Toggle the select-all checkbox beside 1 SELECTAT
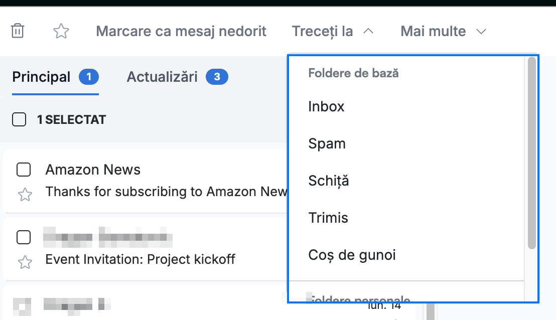This screenshot has height=320, width=556. (19, 119)
